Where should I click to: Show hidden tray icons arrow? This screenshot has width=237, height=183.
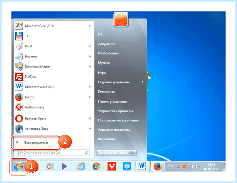(x=178, y=167)
